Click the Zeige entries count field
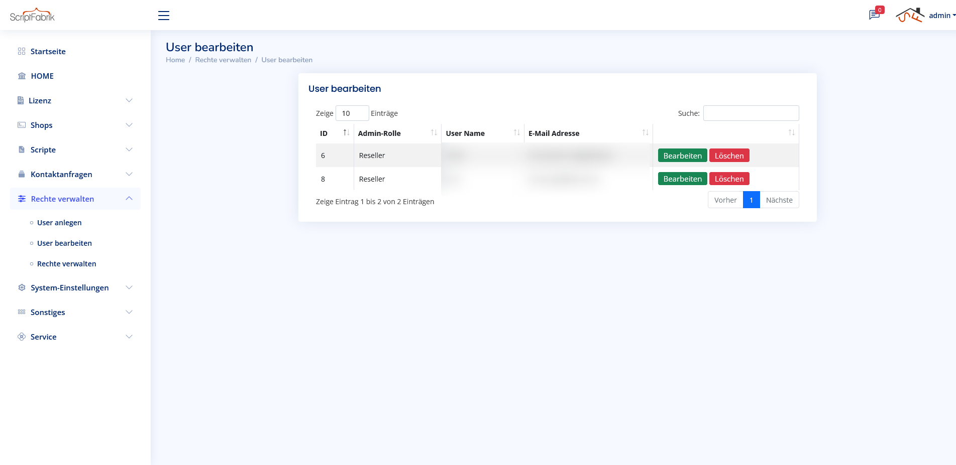956x465 pixels. coord(352,113)
